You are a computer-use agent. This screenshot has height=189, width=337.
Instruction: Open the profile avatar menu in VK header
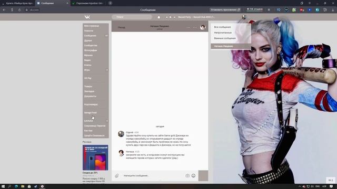[x=244, y=17]
